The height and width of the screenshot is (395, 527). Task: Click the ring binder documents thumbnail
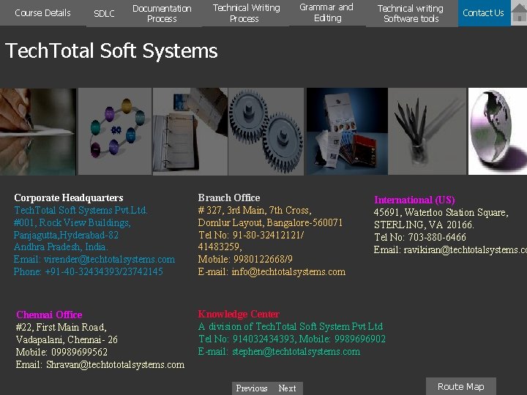click(190, 132)
